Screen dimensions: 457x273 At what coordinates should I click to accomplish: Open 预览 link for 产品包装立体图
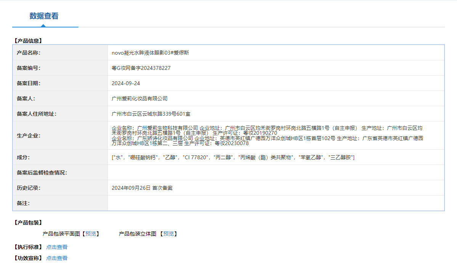(x=168, y=234)
